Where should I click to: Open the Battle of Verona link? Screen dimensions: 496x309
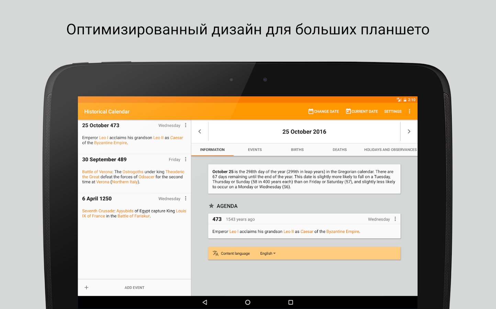click(97, 172)
